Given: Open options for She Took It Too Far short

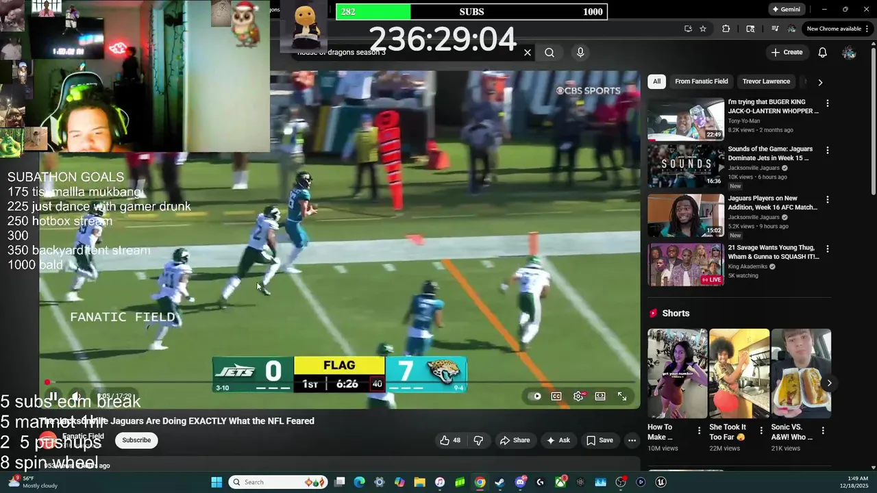Looking at the screenshot, I should tap(761, 431).
